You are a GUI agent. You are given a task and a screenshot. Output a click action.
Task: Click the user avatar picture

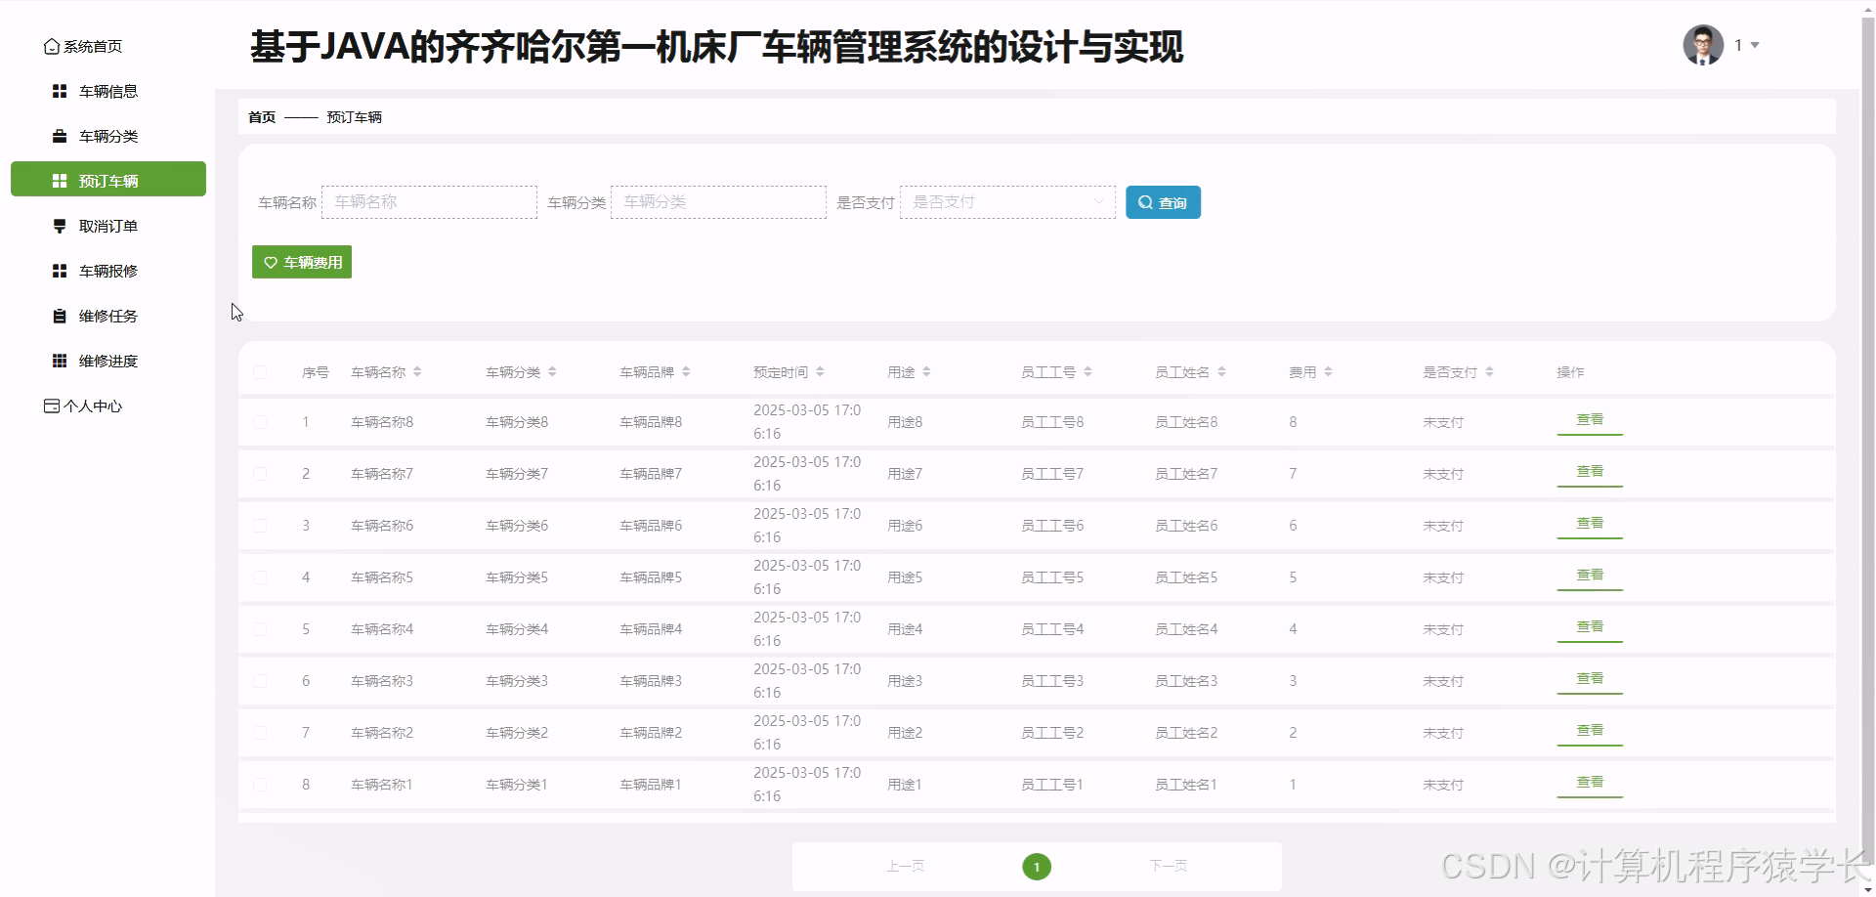[x=1702, y=45]
